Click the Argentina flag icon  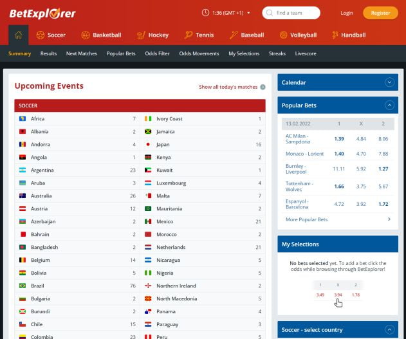(23, 170)
